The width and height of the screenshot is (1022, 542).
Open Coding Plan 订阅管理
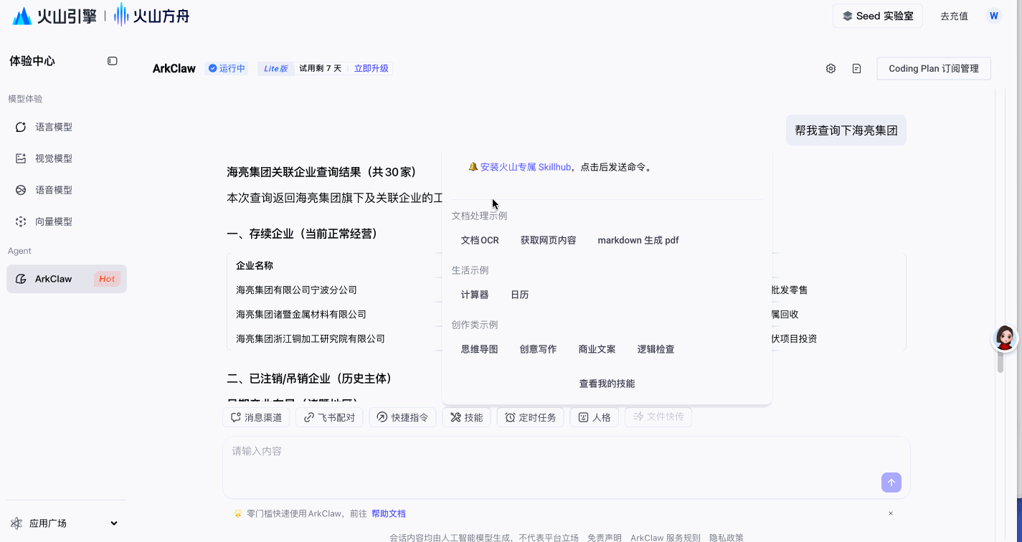(934, 69)
